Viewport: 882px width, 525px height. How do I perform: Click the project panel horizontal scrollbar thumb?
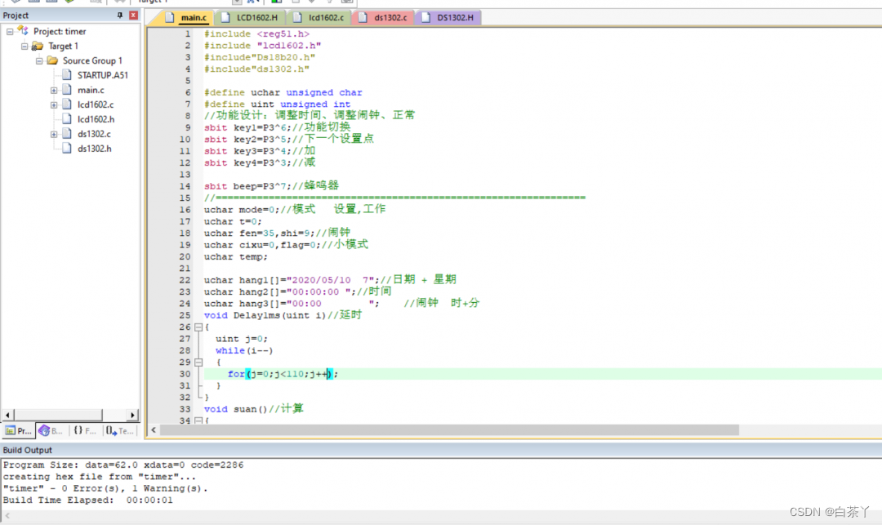[58, 415]
